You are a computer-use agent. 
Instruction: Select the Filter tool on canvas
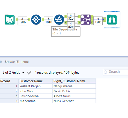(x=59, y=20)
